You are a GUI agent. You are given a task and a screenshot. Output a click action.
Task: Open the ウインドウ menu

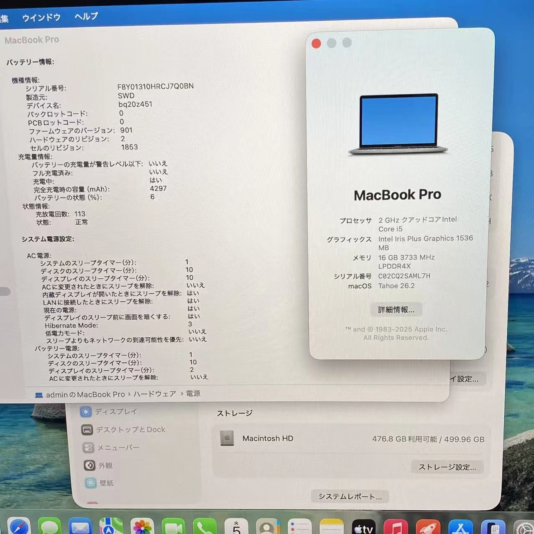pos(41,18)
